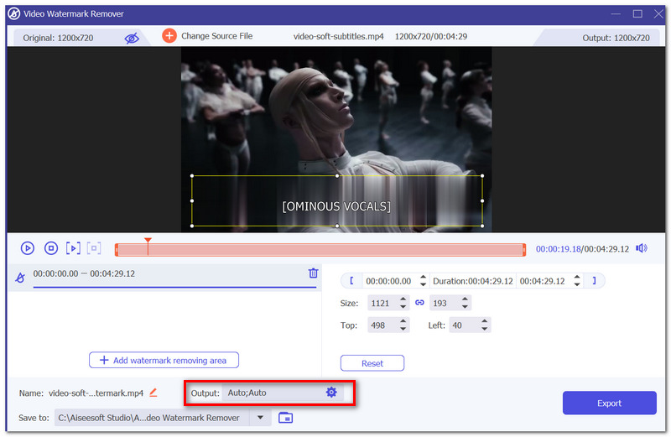This screenshot has height=437, width=671.
Task: Click bottom-right handle of watermark selection box
Action: pyautogui.click(x=482, y=226)
